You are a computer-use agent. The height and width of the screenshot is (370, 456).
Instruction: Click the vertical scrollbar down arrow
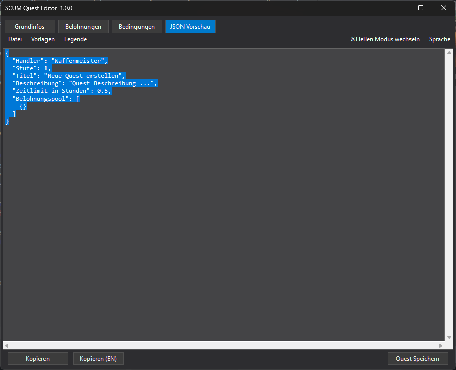click(x=449, y=337)
